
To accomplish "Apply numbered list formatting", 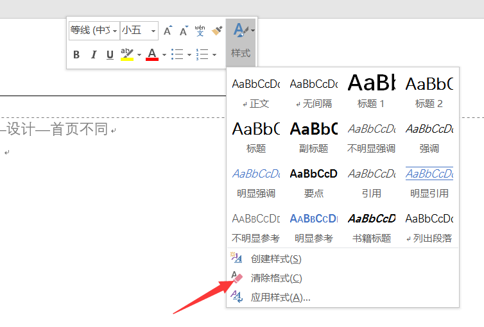I will pyautogui.click(x=202, y=55).
